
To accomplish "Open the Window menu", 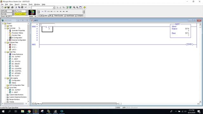I will [37, 4].
